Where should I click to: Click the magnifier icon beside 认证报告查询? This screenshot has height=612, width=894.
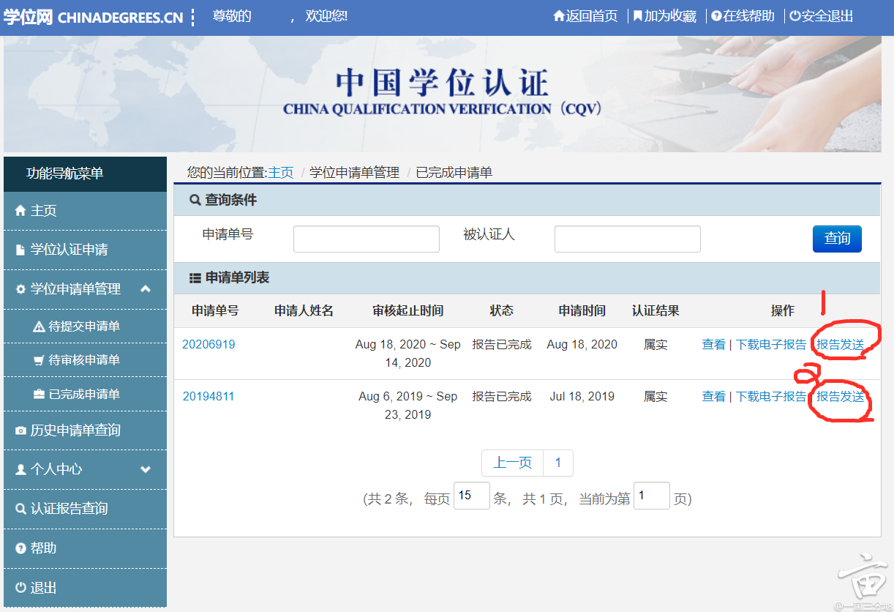point(21,507)
